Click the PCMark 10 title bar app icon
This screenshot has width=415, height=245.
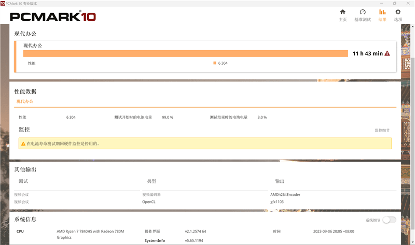coord(3,3)
